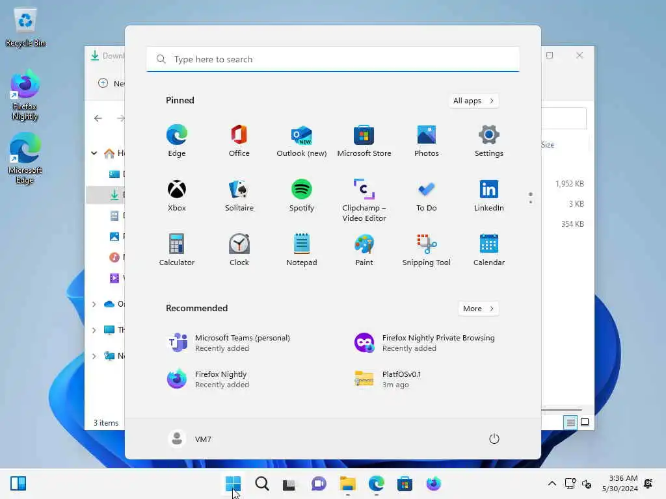666x499 pixels.
Task: Open network status in system tray
Action: pyautogui.click(x=570, y=483)
